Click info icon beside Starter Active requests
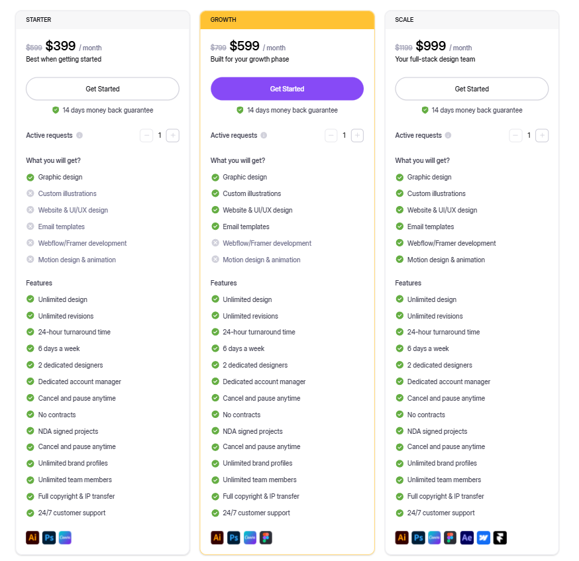Viewport: 579px width, 561px height. pyautogui.click(x=79, y=136)
